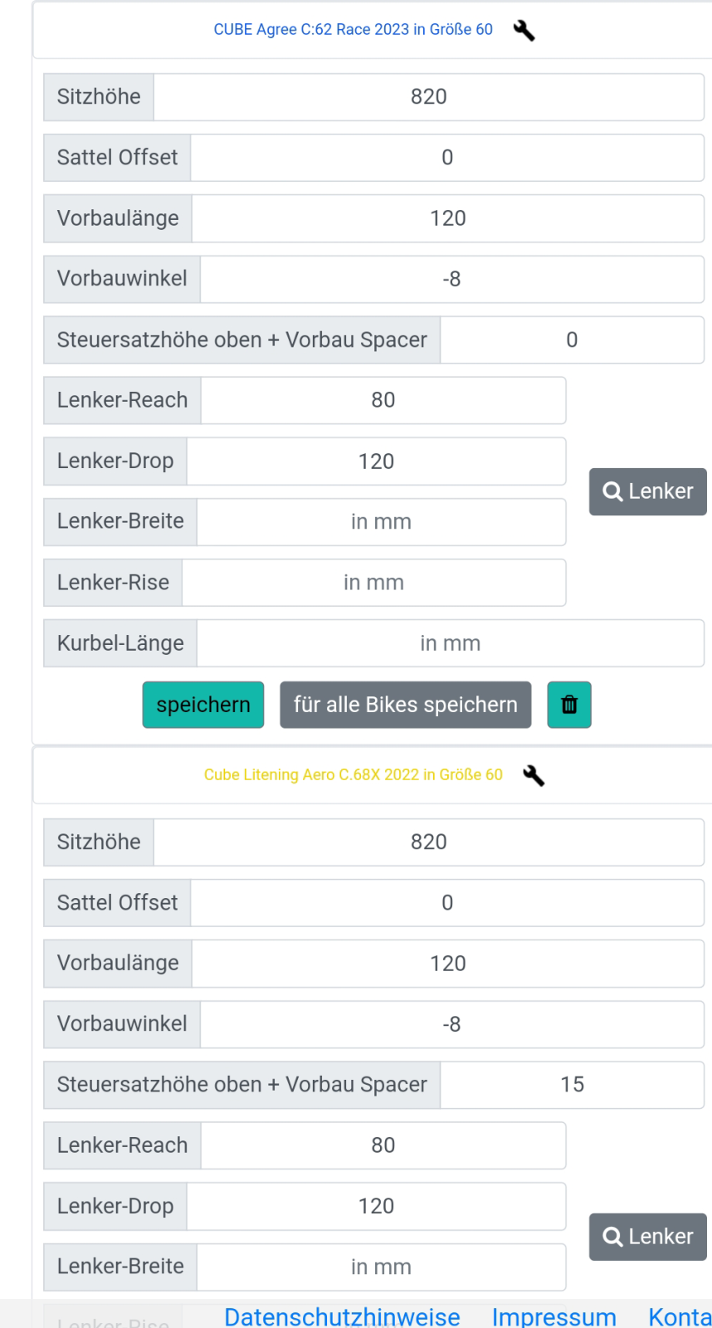Open Lenker search for CUBE Agree bike

647,491
